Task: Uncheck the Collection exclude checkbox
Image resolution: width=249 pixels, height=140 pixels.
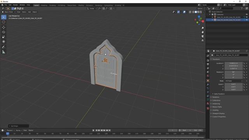Action: point(212,14)
